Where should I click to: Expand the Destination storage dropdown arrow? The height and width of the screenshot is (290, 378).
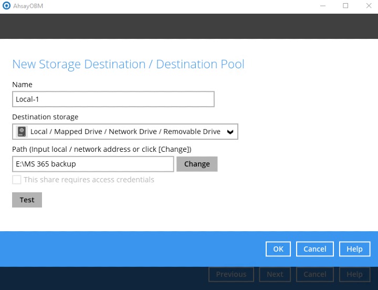tap(230, 132)
